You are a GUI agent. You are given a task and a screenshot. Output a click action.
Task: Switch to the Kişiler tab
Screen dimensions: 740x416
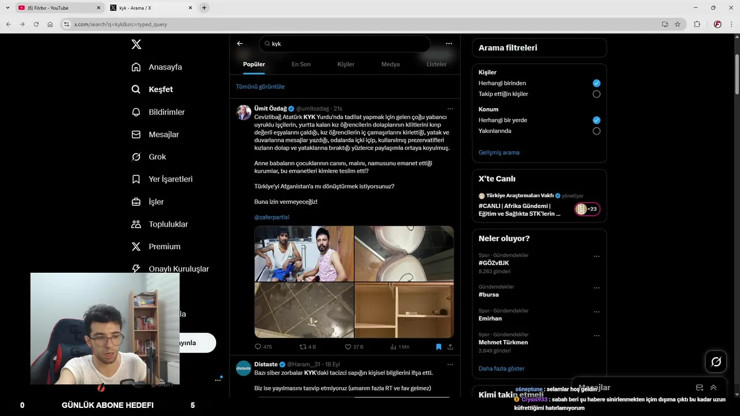tap(346, 64)
